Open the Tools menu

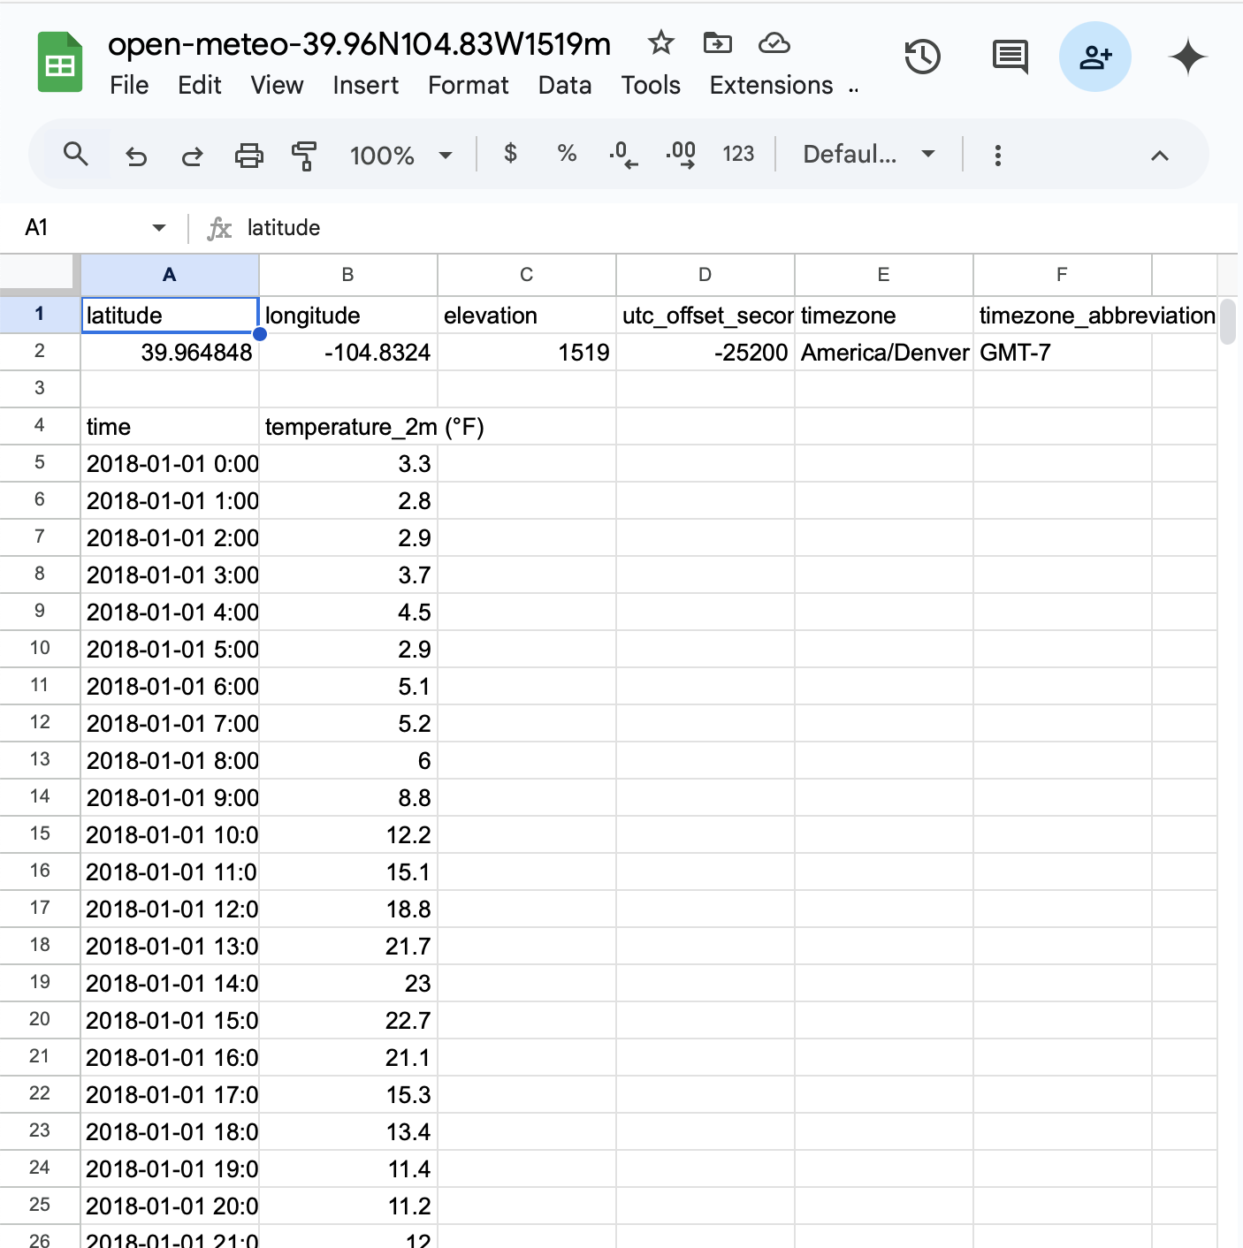[651, 85]
